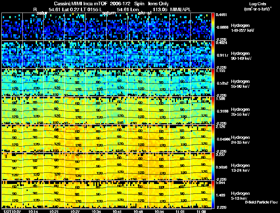
Task: Select the colorbar beside Hydrogen 5-13 keV
Action: (x=213, y=194)
